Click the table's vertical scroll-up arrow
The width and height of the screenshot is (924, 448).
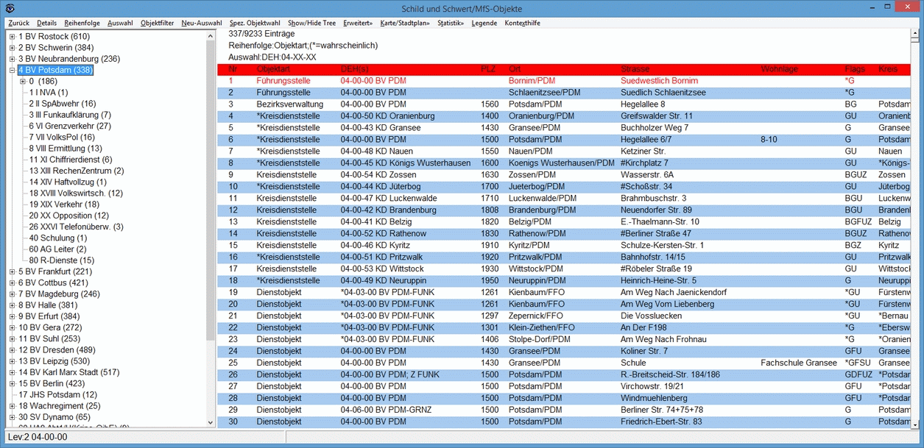[916, 34]
